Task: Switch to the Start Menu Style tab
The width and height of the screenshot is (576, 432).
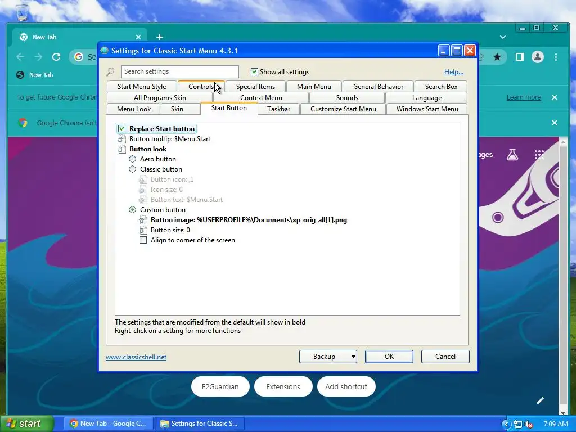Action: pos(142,87)
